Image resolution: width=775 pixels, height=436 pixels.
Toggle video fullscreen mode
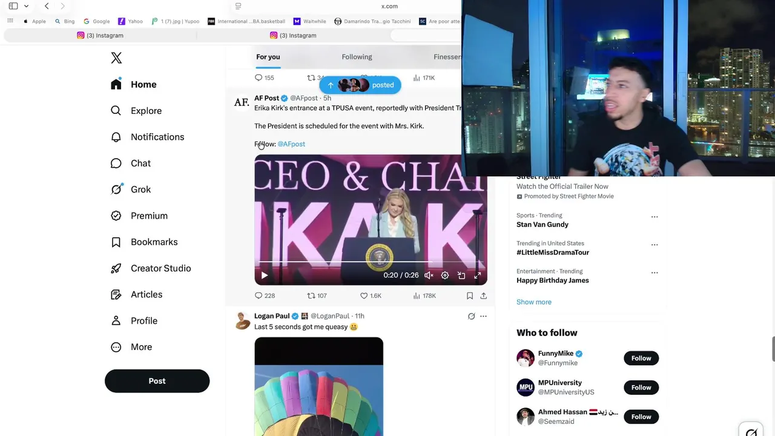(x=477, y=276)
